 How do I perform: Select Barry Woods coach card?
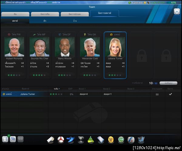[65, 55]
